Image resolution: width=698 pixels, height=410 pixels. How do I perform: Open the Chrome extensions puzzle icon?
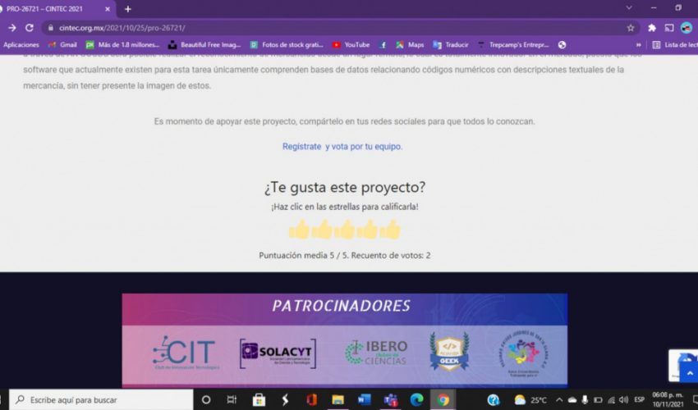click(652, 28)
